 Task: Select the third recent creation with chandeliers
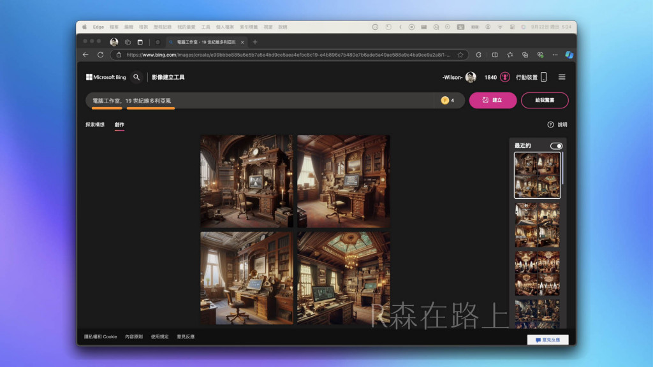click(x=537, y=273)
